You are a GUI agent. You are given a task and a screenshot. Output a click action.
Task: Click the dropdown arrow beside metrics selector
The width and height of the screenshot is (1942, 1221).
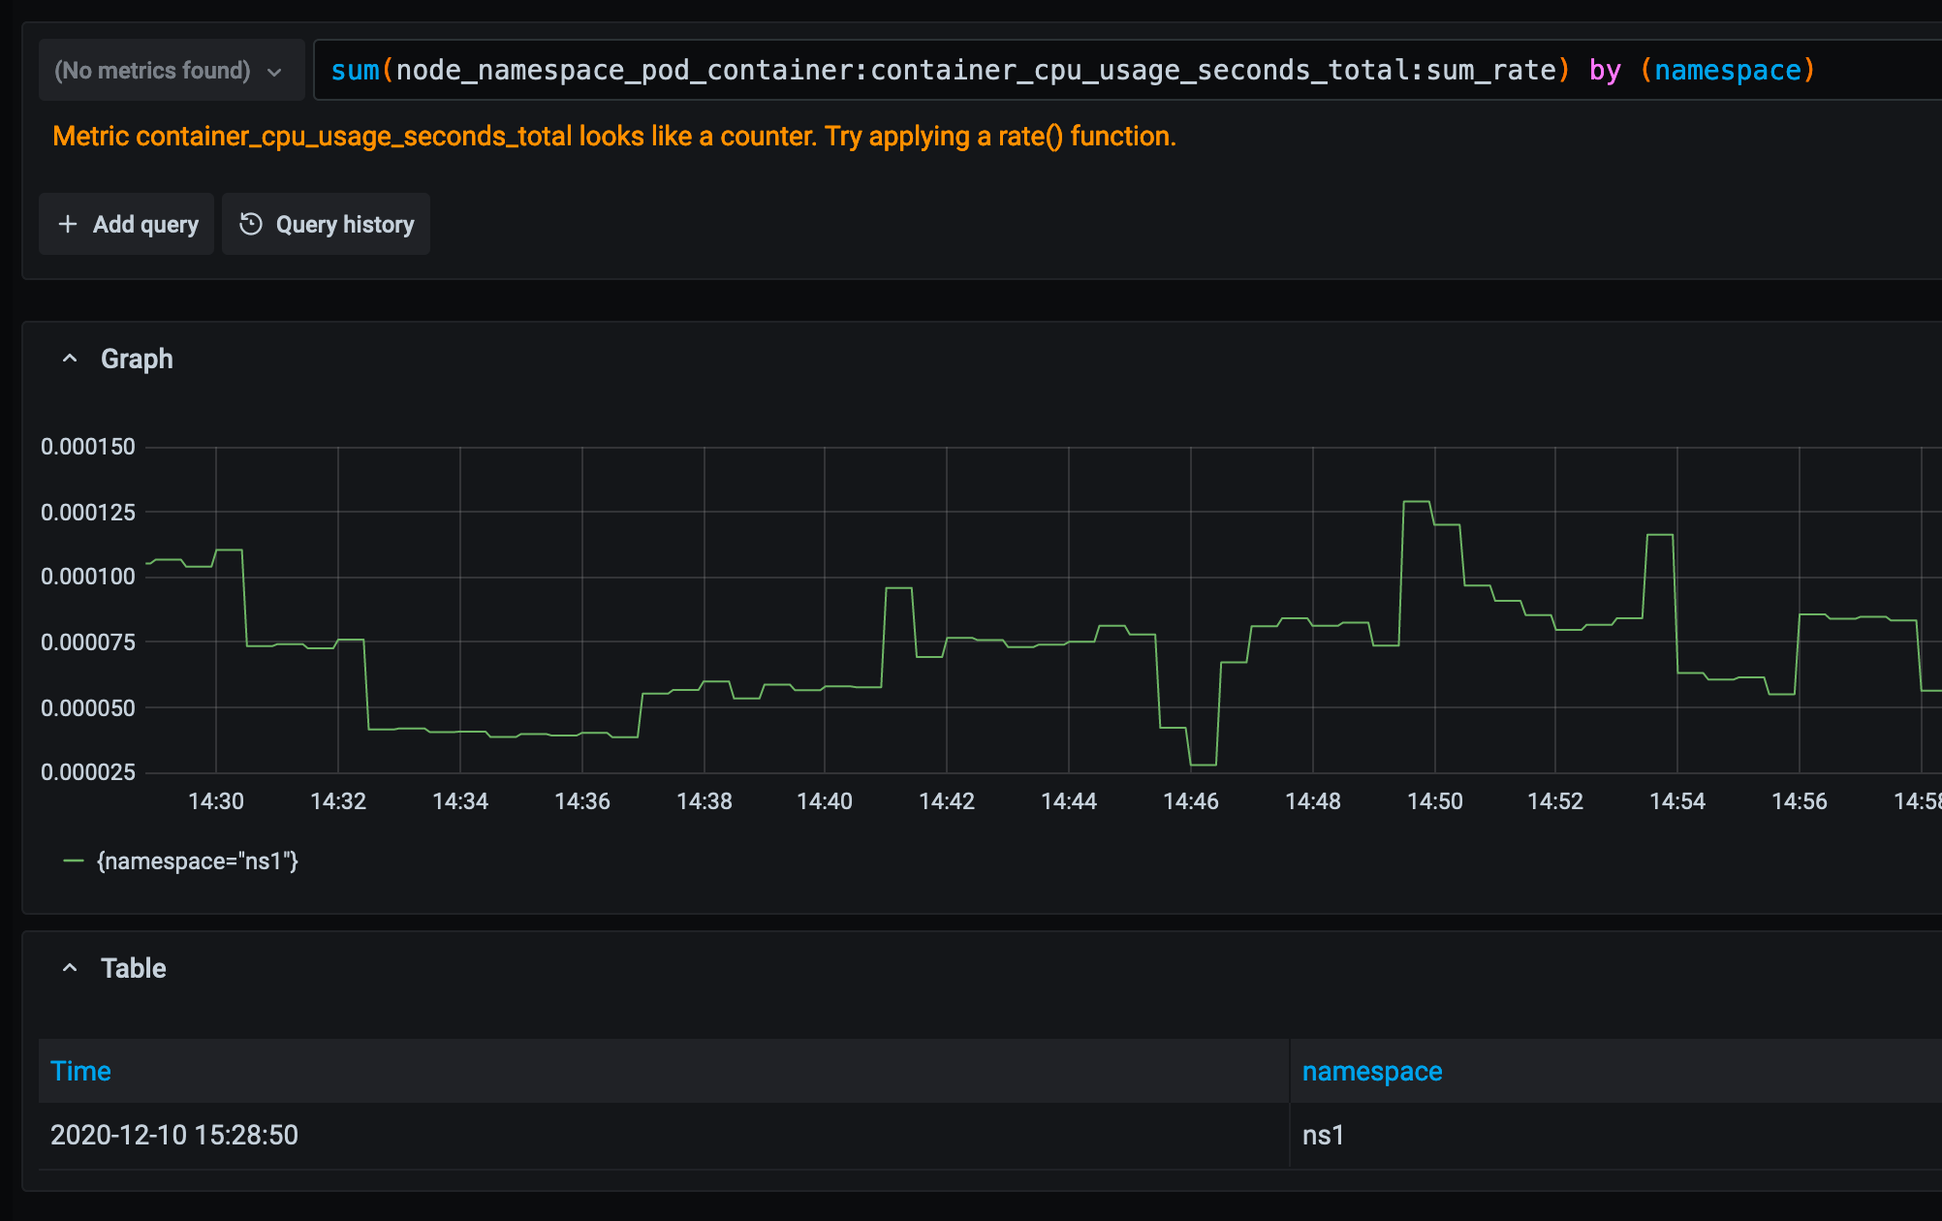pyautogui.click(x=274, y=72)
